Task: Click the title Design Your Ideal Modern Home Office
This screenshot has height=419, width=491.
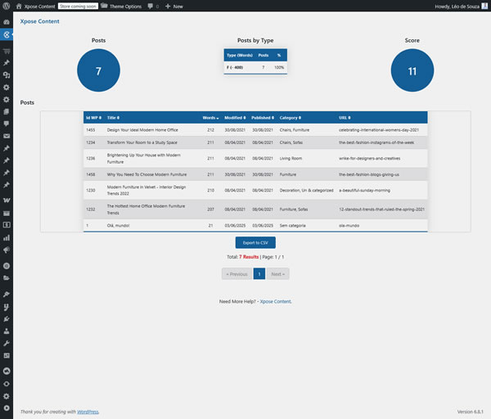Action: click(x=142, y=130)
